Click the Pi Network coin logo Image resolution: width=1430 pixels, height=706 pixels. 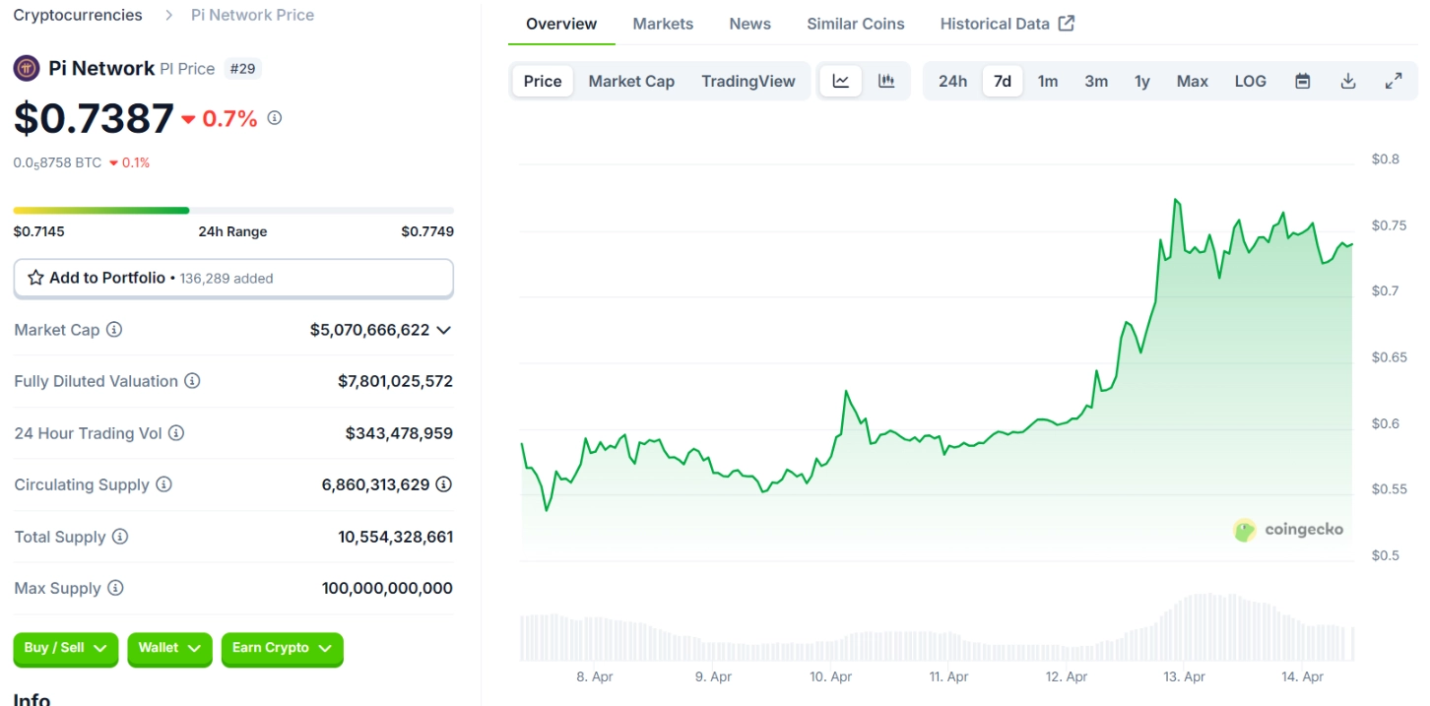point(26,68)
